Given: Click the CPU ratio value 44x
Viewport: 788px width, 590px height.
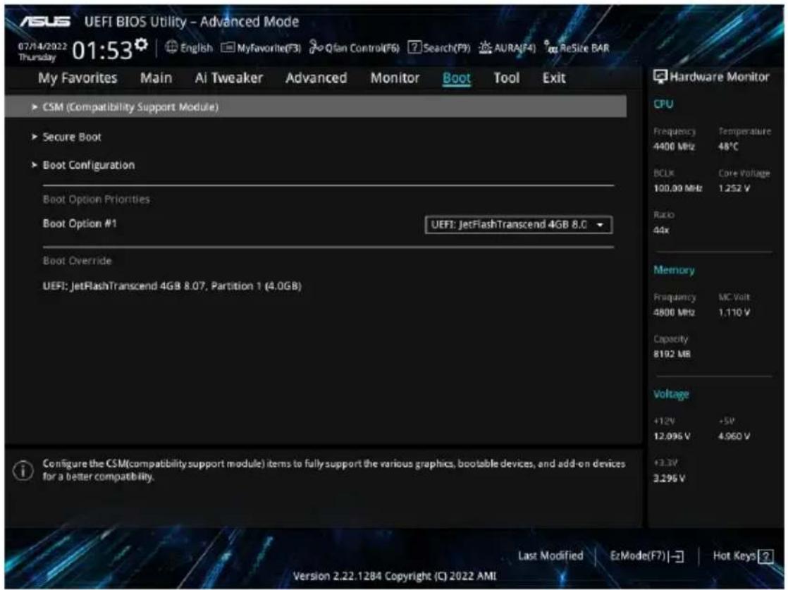Looking at the screenshot, I should (661, 231).
